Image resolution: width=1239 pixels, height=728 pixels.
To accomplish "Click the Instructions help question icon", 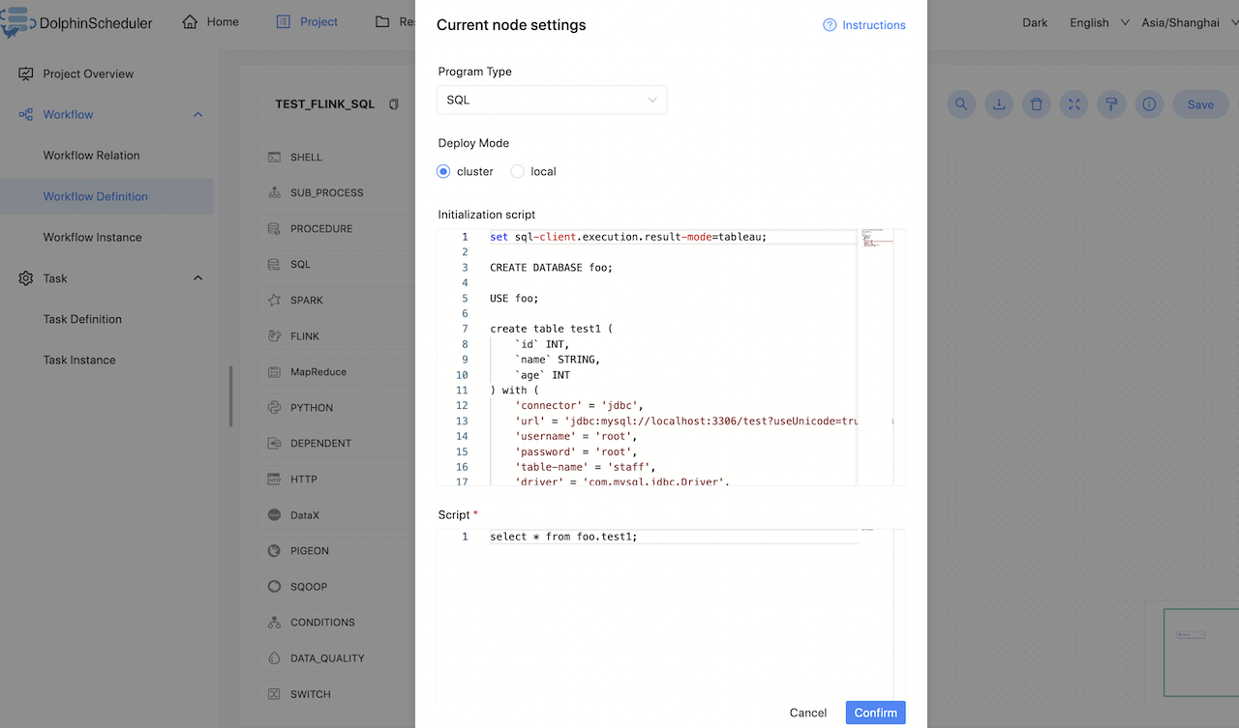I will point(830,25).
